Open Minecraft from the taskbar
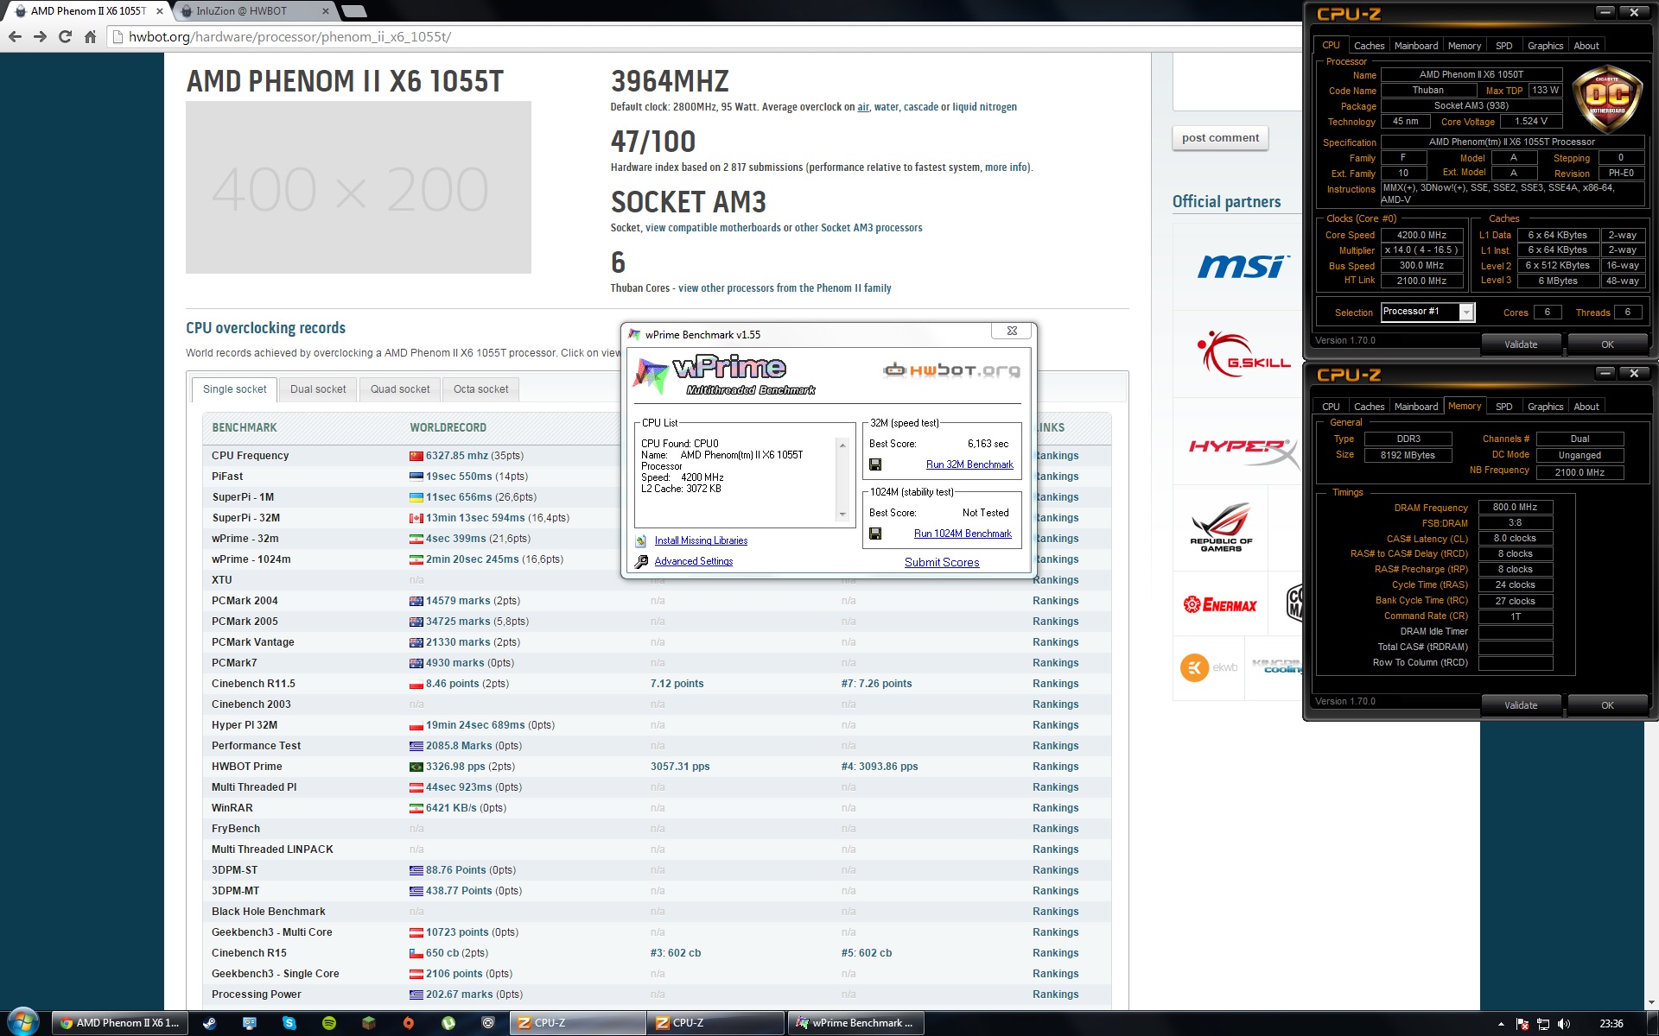This screenshot has width=1659, height=1036. (368, 1023)
